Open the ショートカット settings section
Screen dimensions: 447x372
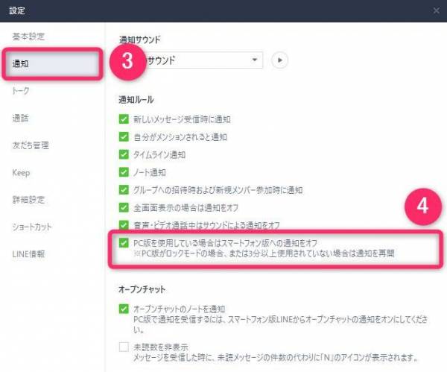point(32,227)
